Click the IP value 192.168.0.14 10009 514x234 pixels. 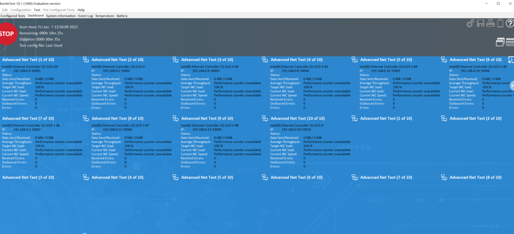tap(207, 129)
